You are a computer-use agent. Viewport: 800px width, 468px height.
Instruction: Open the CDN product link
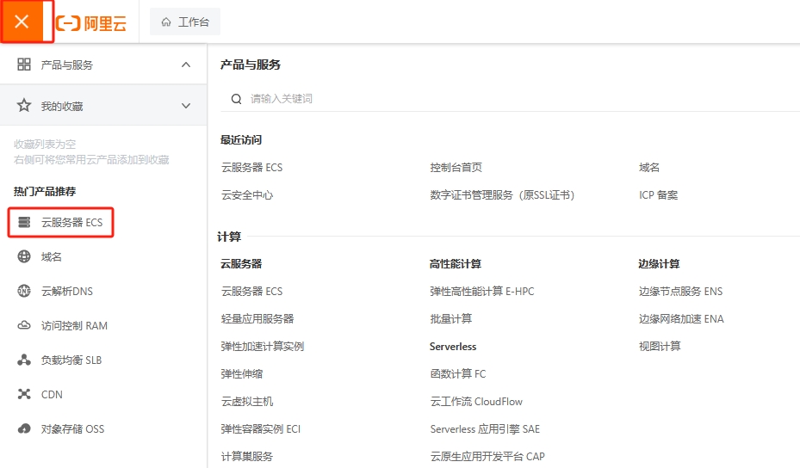click(x=52, y=395)
